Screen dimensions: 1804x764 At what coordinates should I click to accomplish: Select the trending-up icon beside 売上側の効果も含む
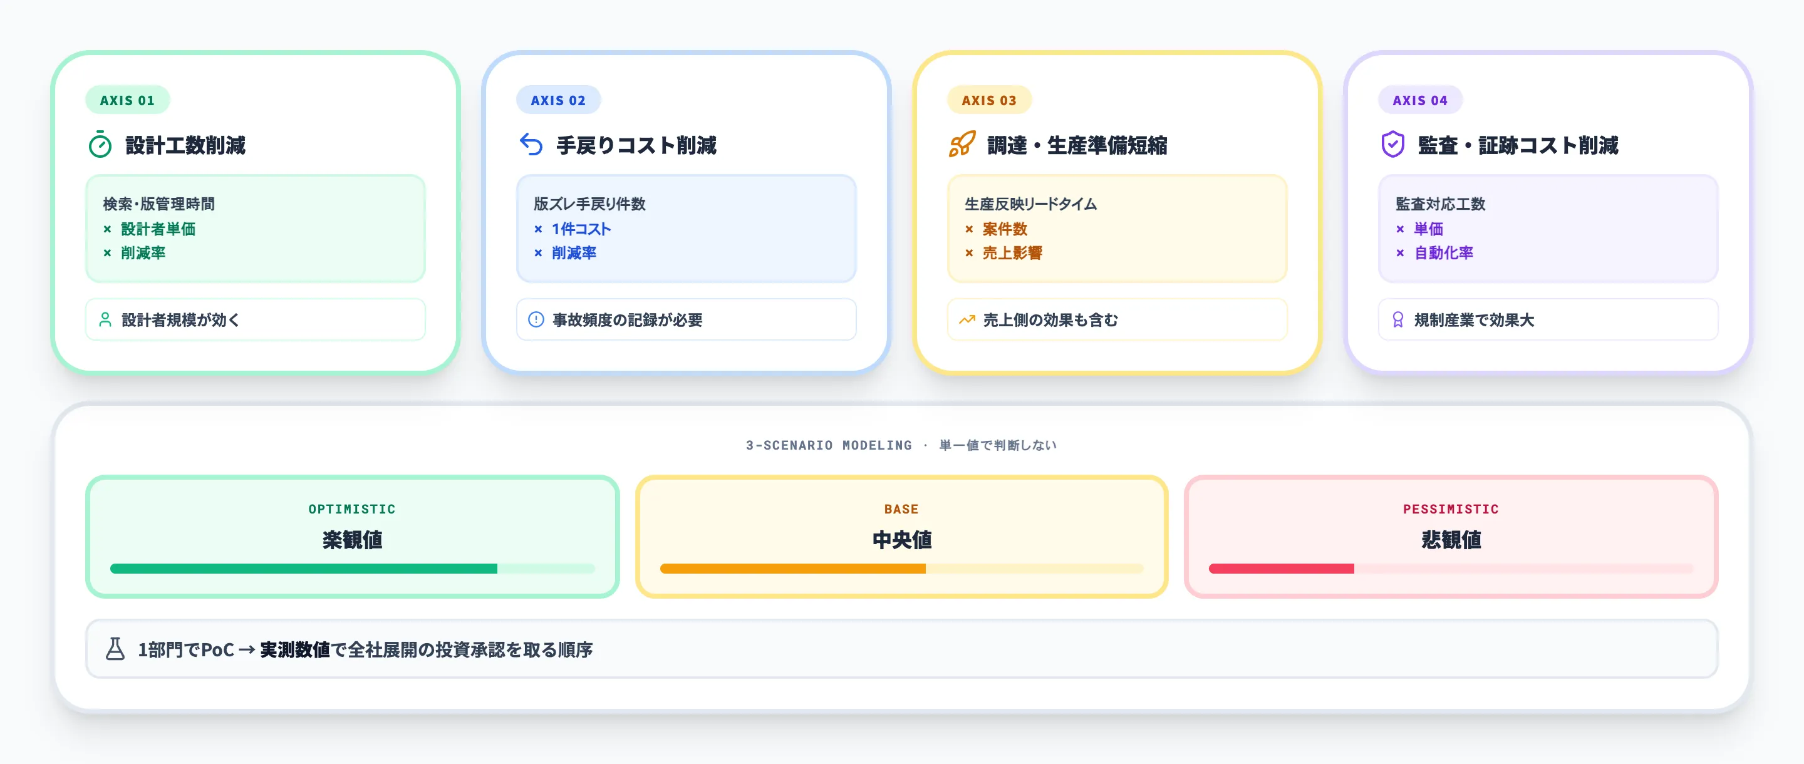(967, 320)
